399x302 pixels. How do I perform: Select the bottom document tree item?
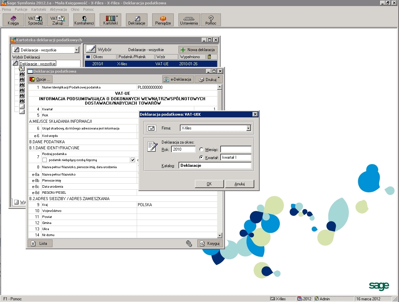click(x=22, y=112)
